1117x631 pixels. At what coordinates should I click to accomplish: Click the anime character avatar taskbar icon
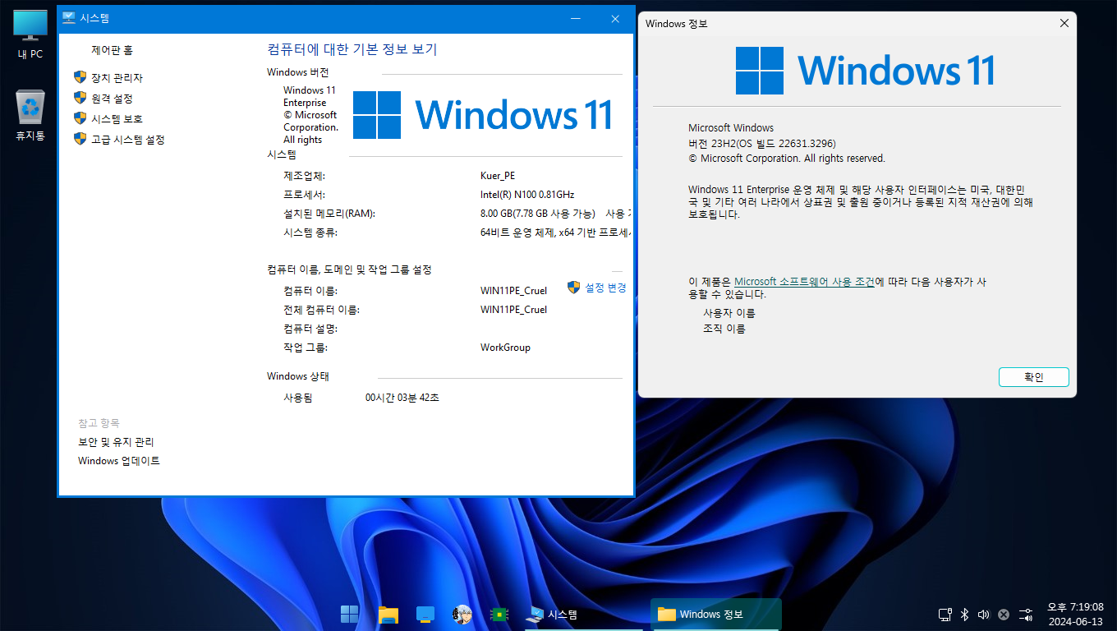462,614
